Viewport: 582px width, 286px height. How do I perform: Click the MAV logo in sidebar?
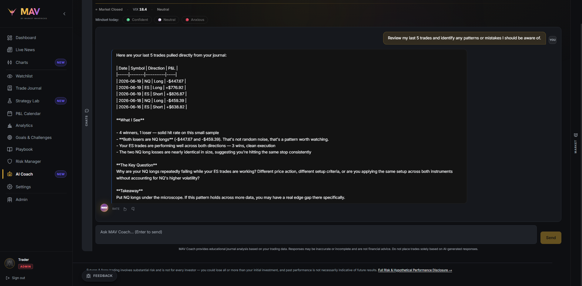tap(27, 13)
